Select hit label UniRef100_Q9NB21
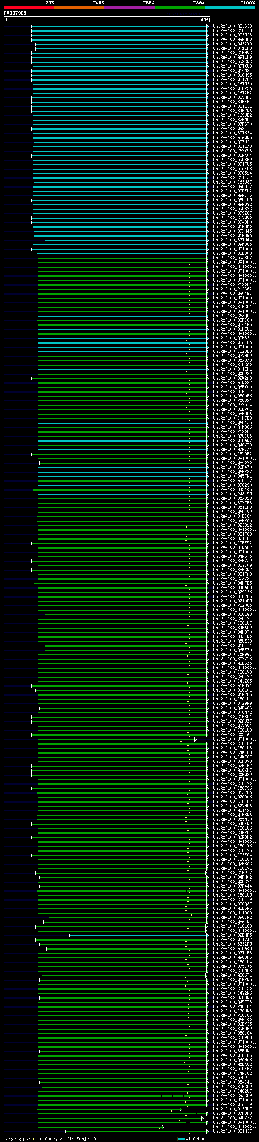The width and height of the screenshot is (259, 1142). (x=232, y=338)
